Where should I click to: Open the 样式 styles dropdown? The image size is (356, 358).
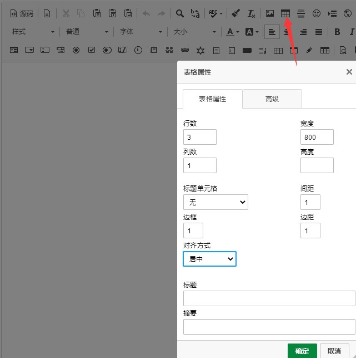[33, 32]
